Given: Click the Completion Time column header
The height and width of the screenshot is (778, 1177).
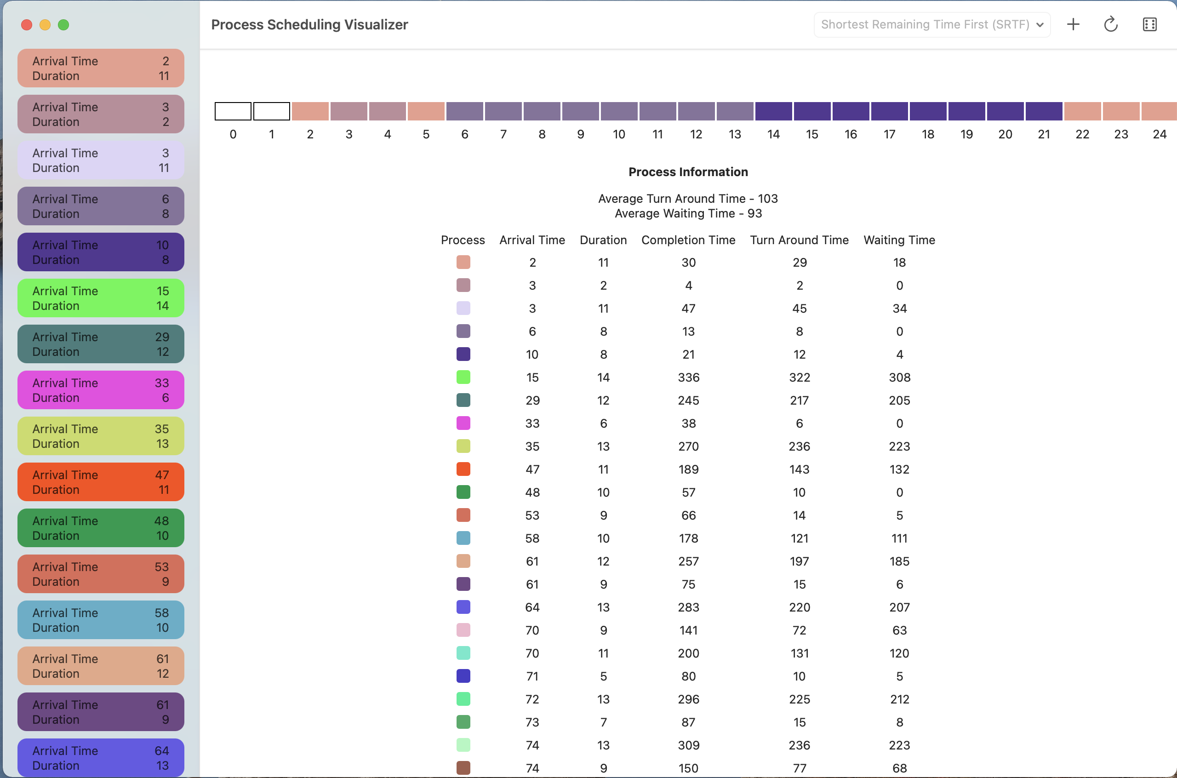Looking at the screenshot, I should point(688,240).
